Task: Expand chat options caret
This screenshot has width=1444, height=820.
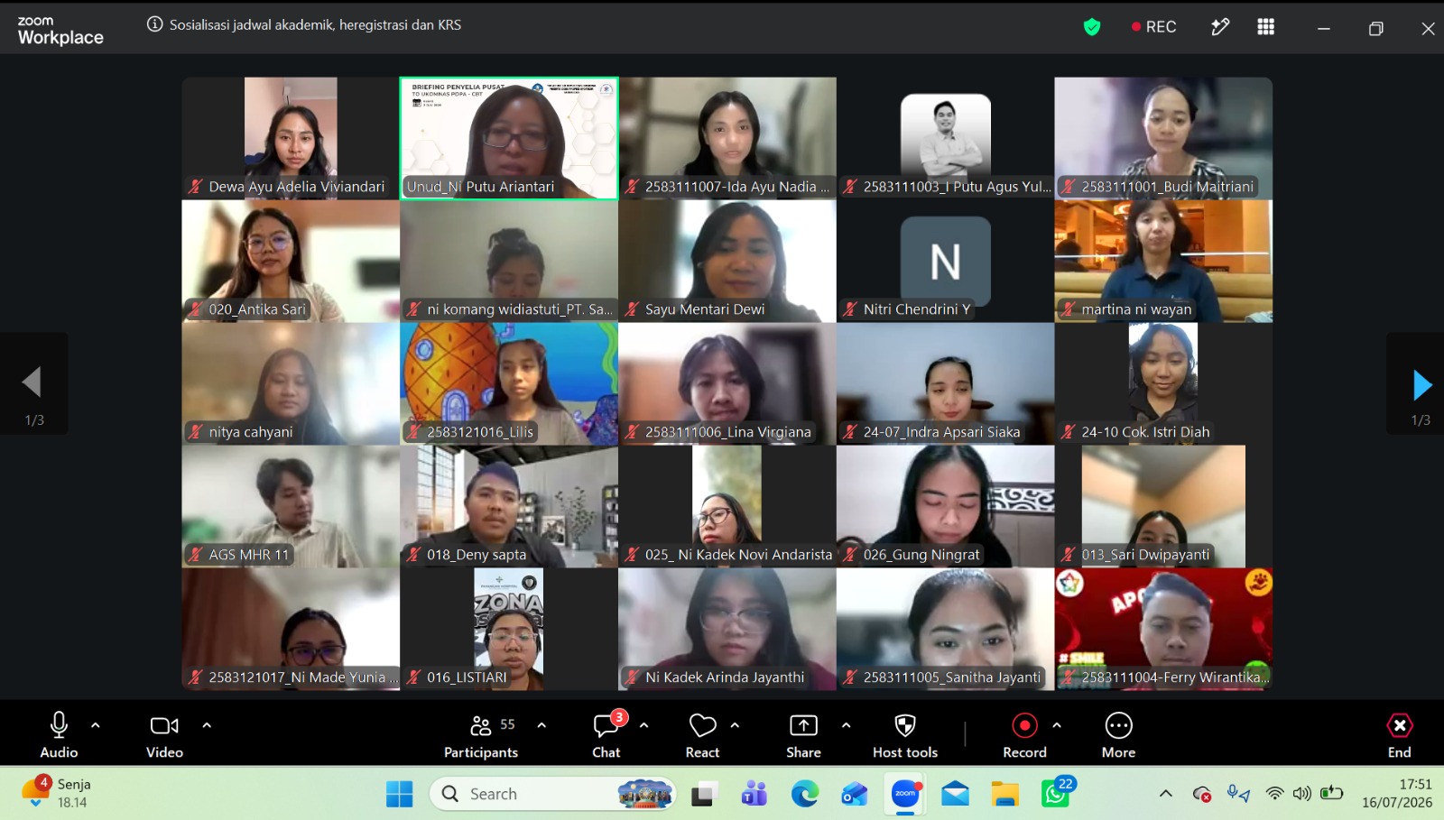Action: [x=643, y=725]
